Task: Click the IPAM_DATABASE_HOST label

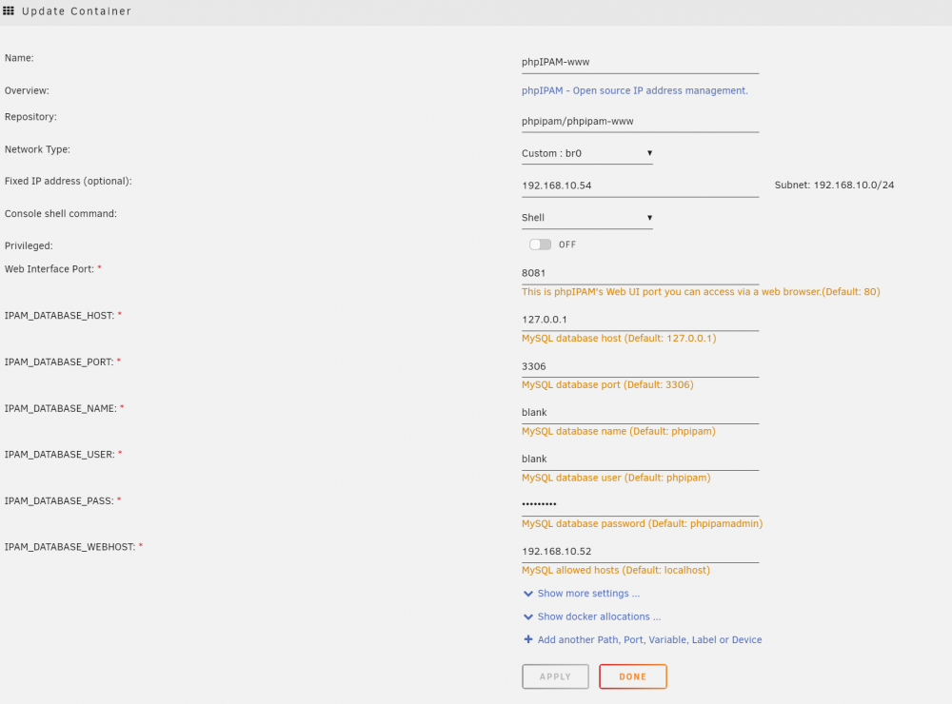Action: pyautogui.click(x=59, y=316)
